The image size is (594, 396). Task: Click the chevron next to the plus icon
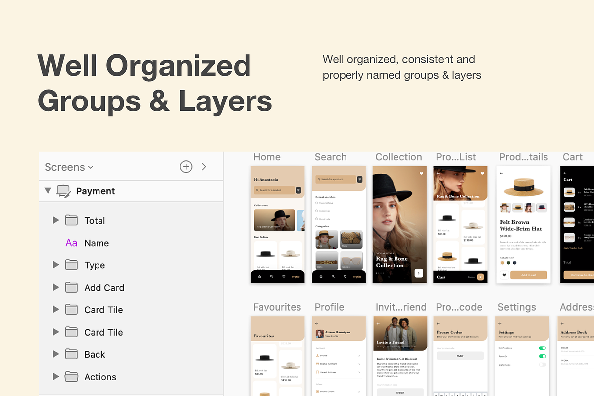click(204, 167)
